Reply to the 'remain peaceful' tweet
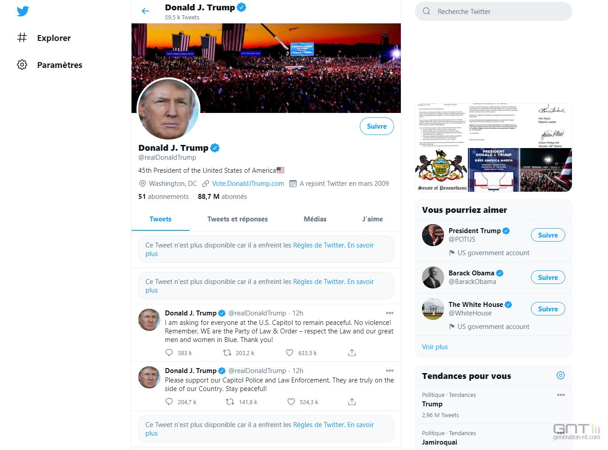The image size is (608, 450). point(169,353)
